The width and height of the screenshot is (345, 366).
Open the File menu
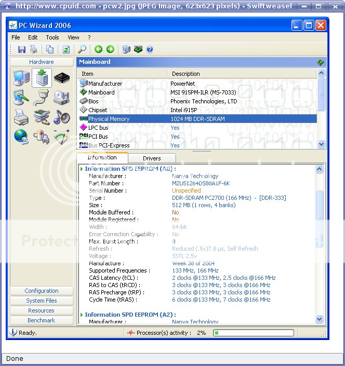click(16, 37)
